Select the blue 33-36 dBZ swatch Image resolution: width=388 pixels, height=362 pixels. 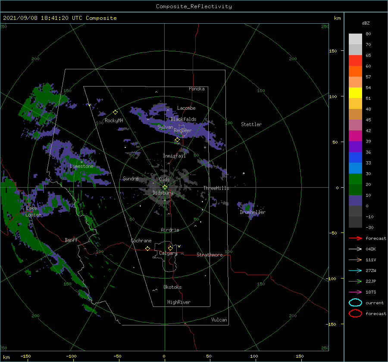[x=355, y=158]
